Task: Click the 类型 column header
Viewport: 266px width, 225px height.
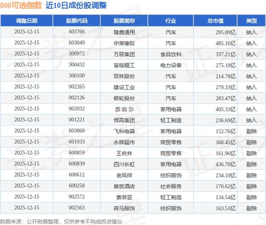Action: [252, 20]
